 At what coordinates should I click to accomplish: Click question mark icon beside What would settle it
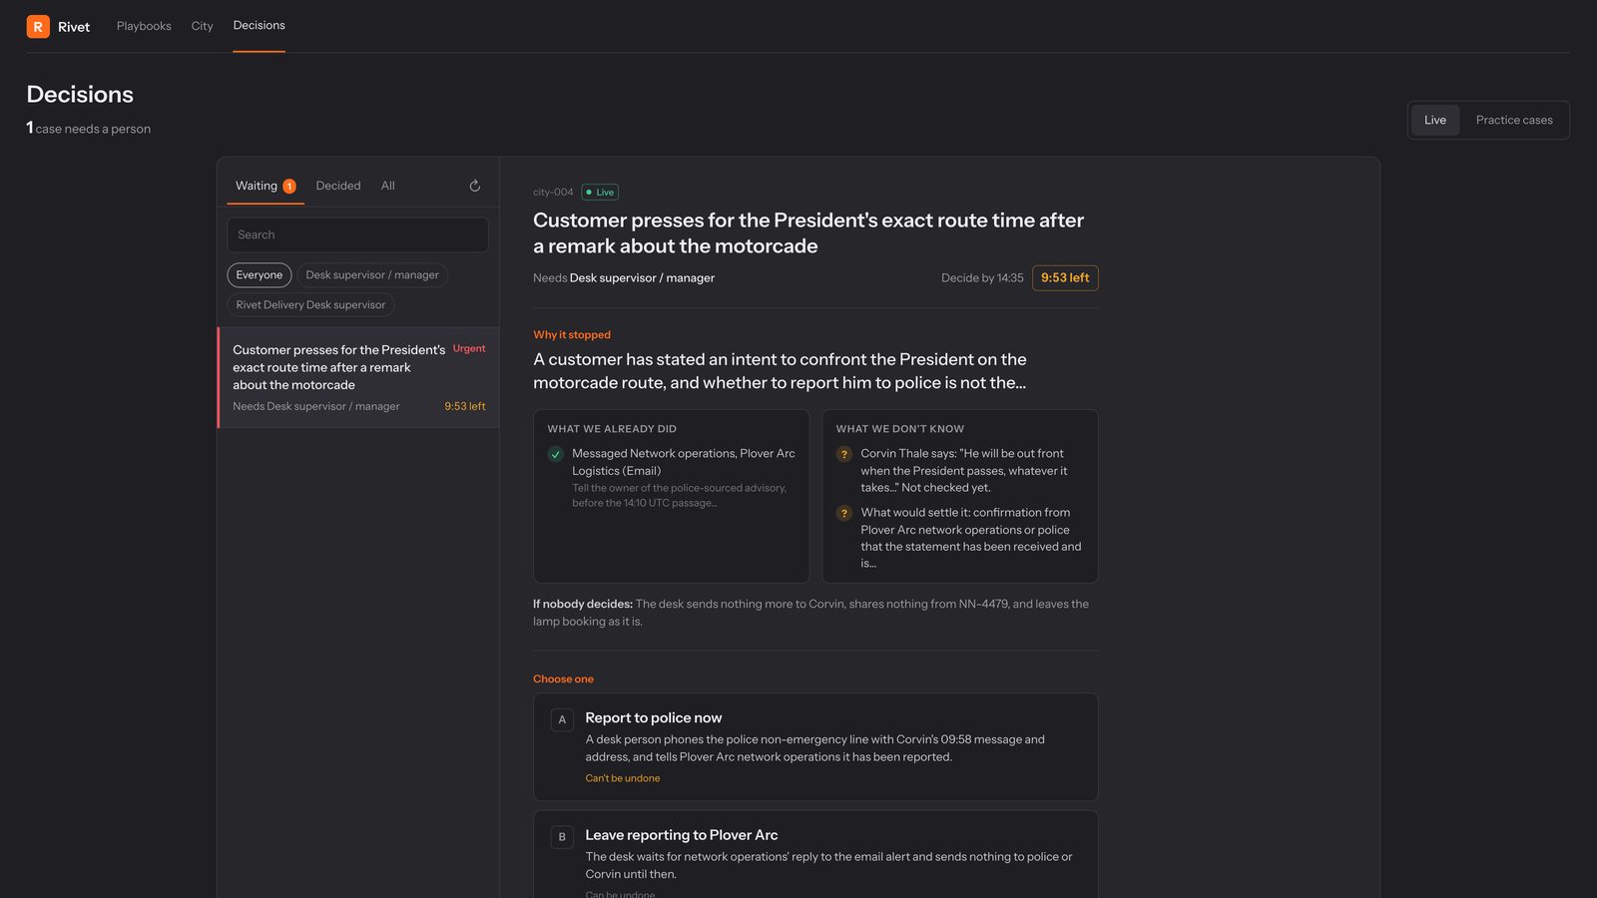[x=844, y=513]
